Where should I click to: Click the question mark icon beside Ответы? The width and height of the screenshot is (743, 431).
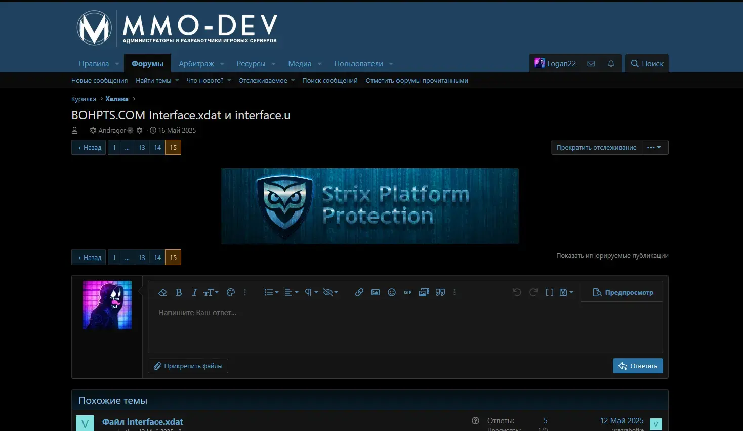[x=475, y=421]
